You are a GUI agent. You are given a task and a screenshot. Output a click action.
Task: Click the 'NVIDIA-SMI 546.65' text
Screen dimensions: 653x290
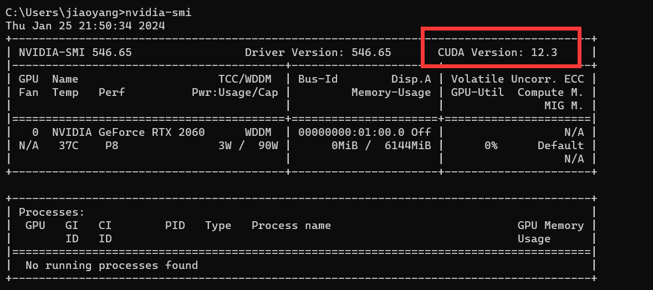(75, 53)
